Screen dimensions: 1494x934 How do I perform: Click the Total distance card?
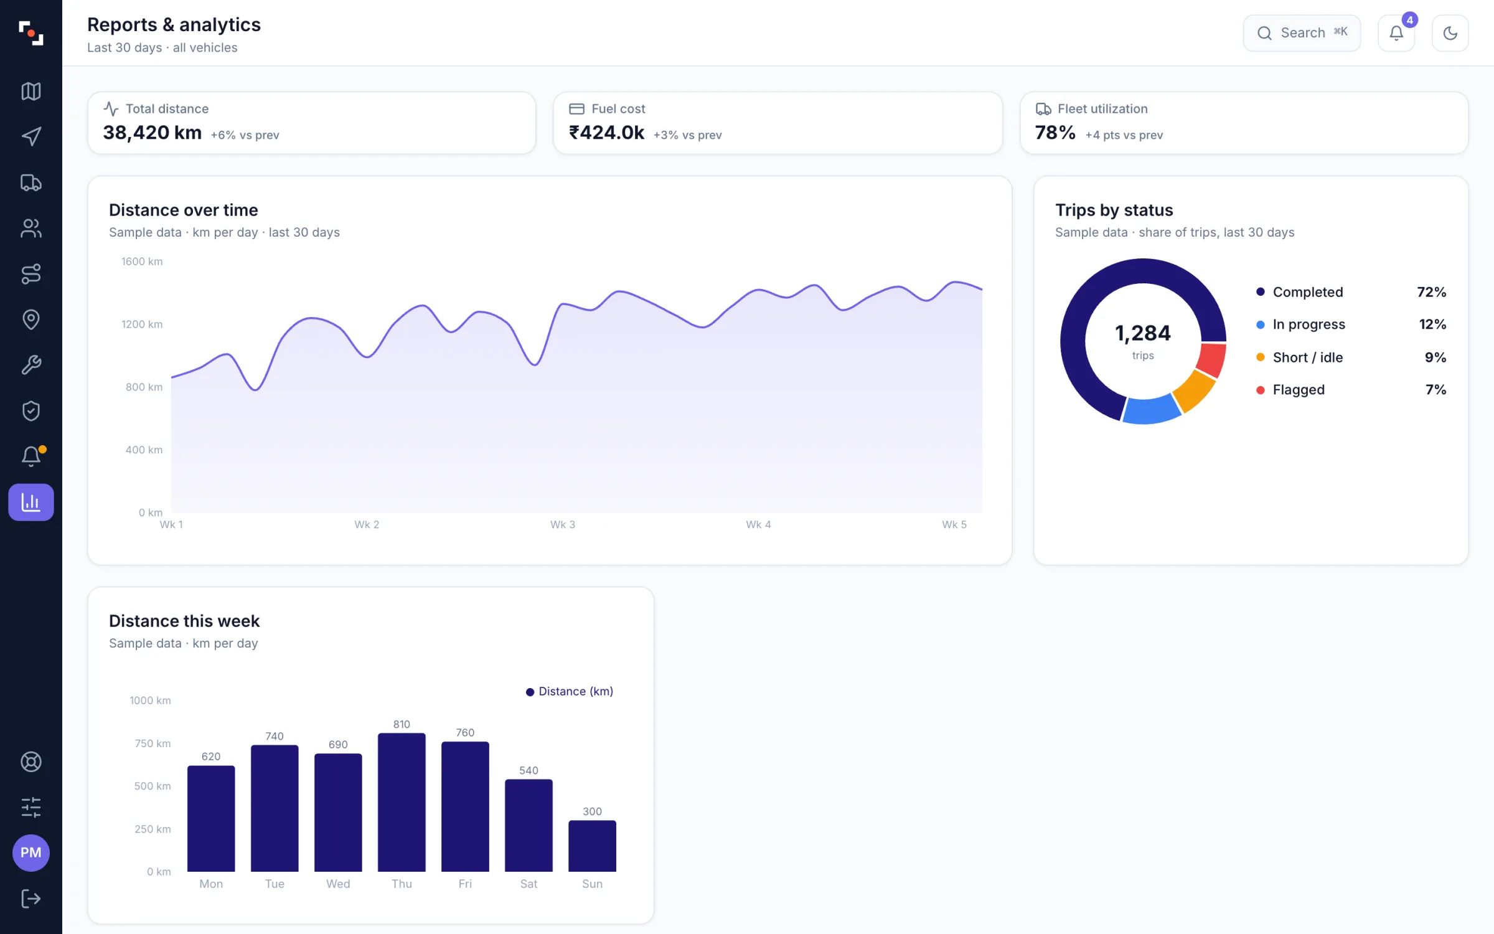tap(311, 123)
